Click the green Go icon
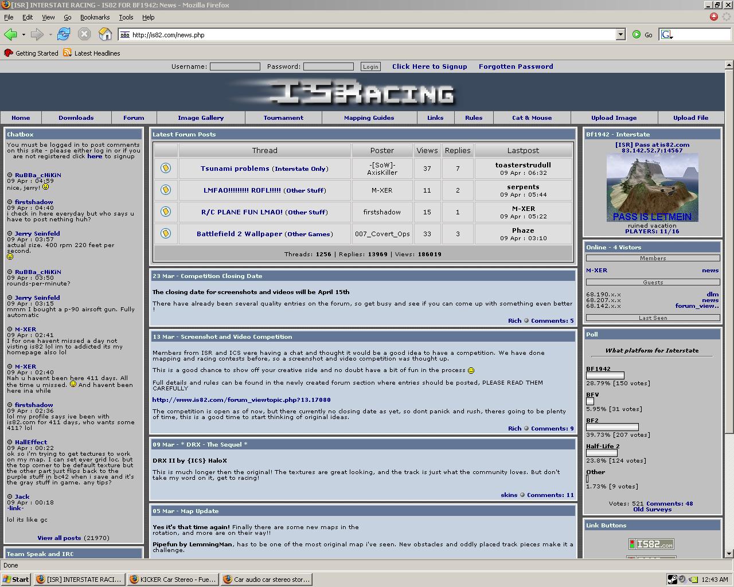Viewport: 734px width, 587px height. click(x=637, y=34)
